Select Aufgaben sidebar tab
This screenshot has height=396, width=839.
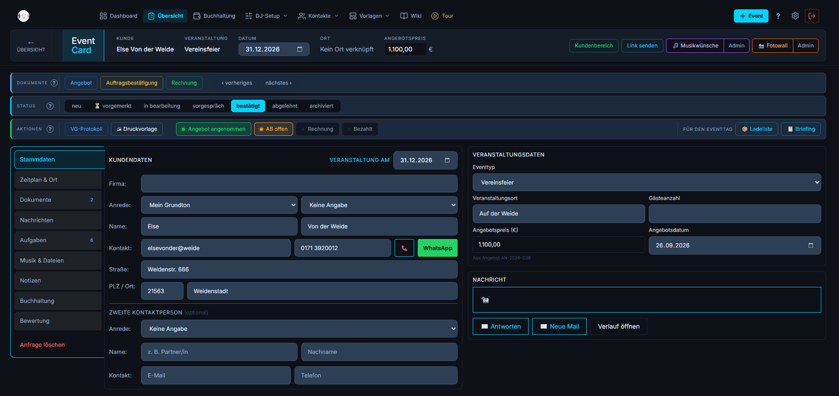tap(58, 240)
